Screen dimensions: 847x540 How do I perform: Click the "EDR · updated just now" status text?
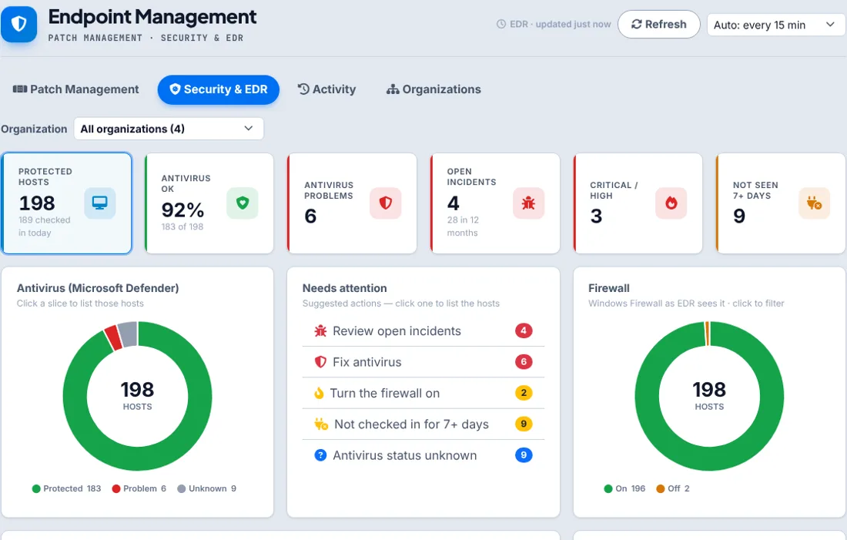point(560,25)
